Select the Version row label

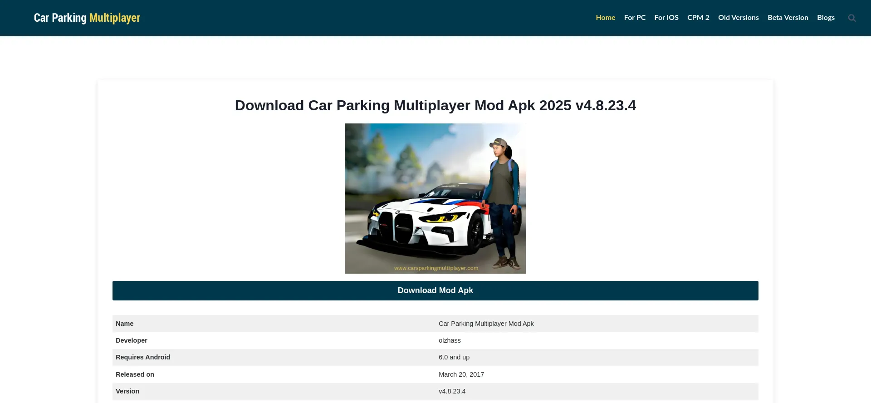127,391
